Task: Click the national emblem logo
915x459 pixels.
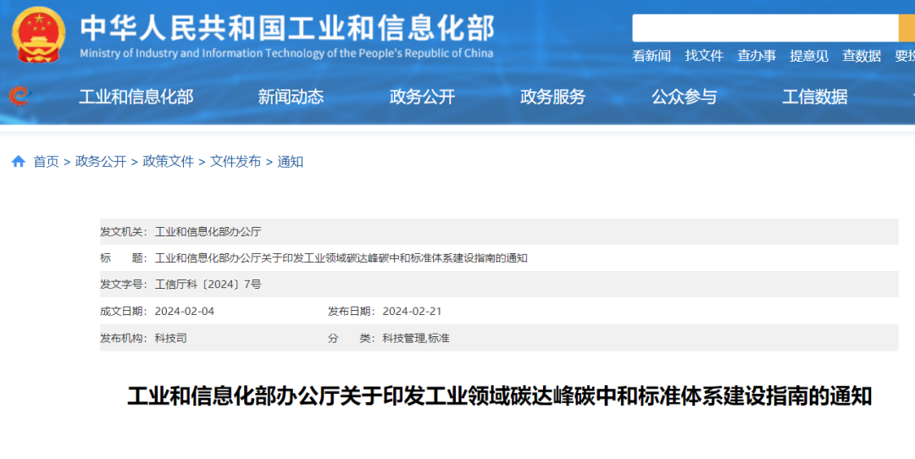Action: (x=38, y=35)
